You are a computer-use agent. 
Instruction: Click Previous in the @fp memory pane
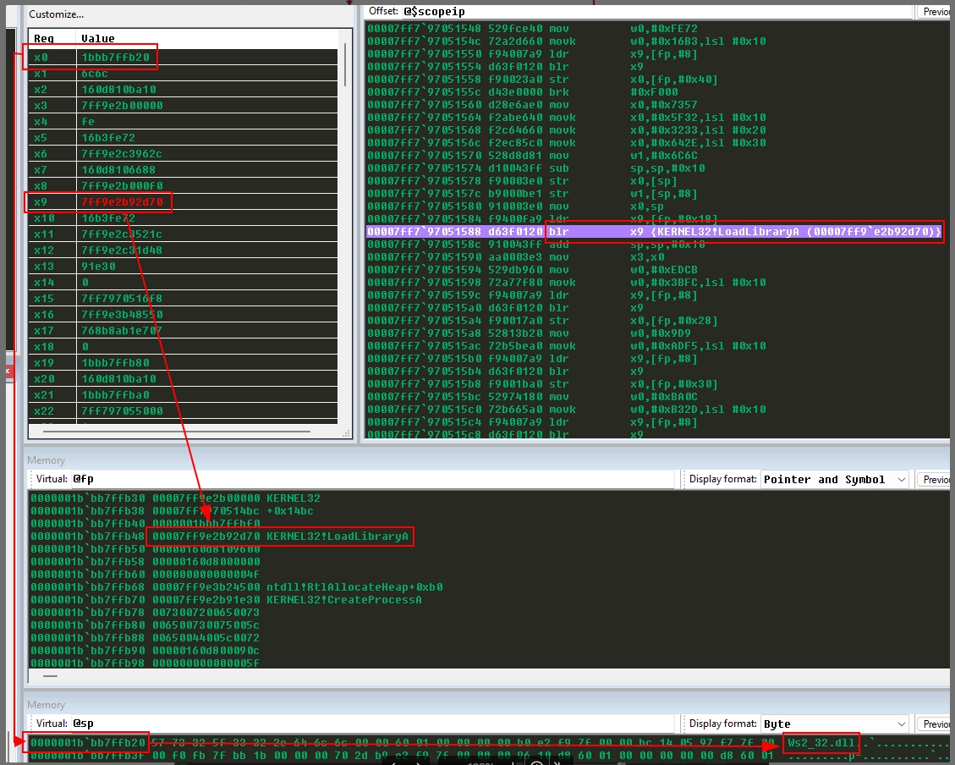[x=935, y=479]
